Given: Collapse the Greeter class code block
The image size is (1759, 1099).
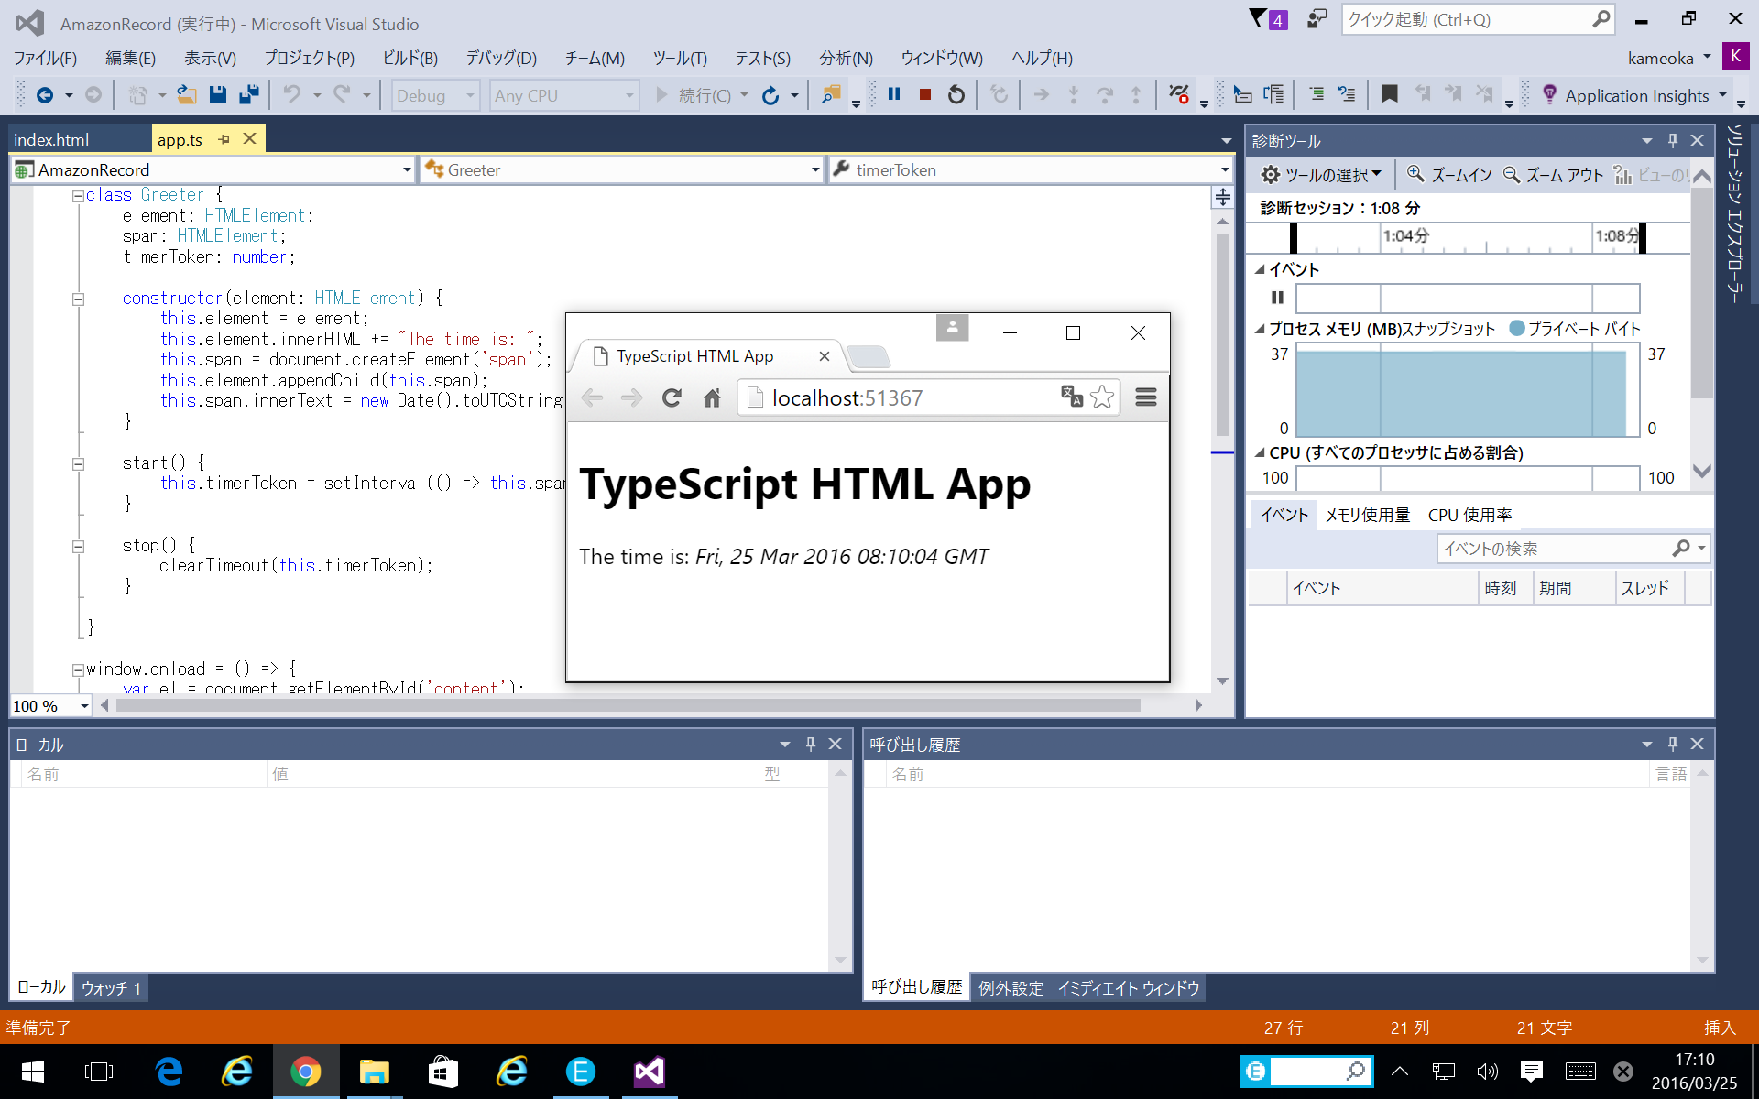Looking at the screenshot, I should tap(79, 196).
